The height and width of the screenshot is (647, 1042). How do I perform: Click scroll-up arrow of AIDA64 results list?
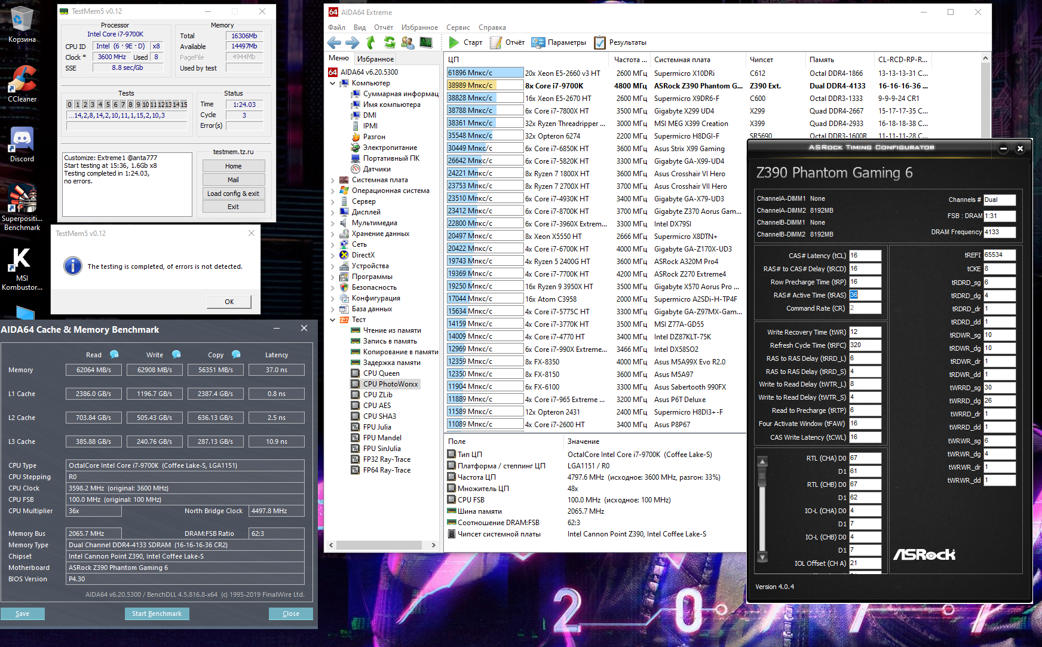point(985,58)
